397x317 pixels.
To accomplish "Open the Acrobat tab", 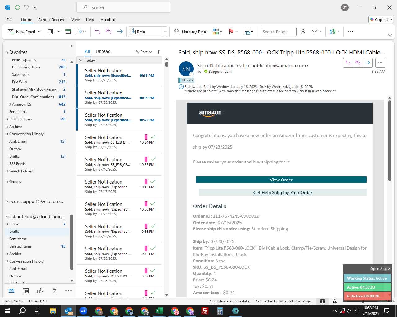I will [108, 20].
